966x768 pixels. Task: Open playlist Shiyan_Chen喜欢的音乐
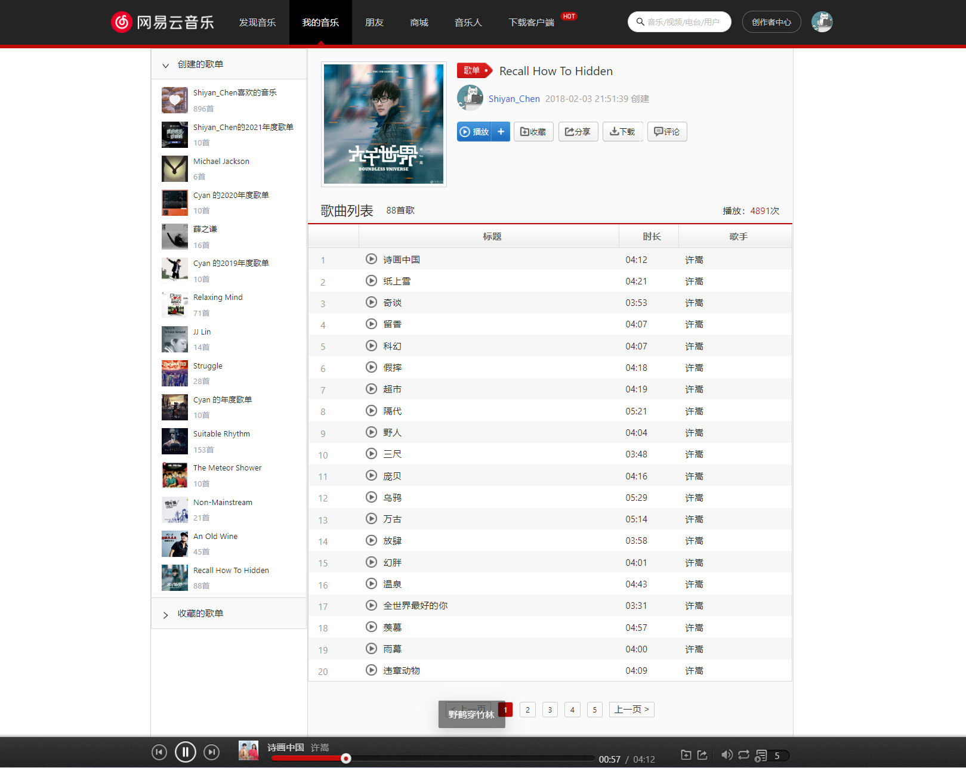tap(229, 100)
